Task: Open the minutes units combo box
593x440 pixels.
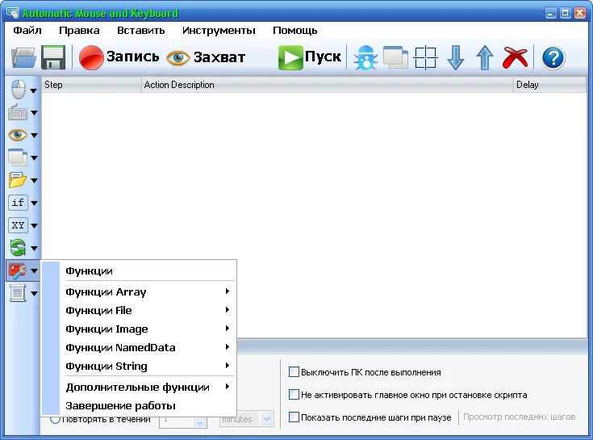Action: point(247,419)
